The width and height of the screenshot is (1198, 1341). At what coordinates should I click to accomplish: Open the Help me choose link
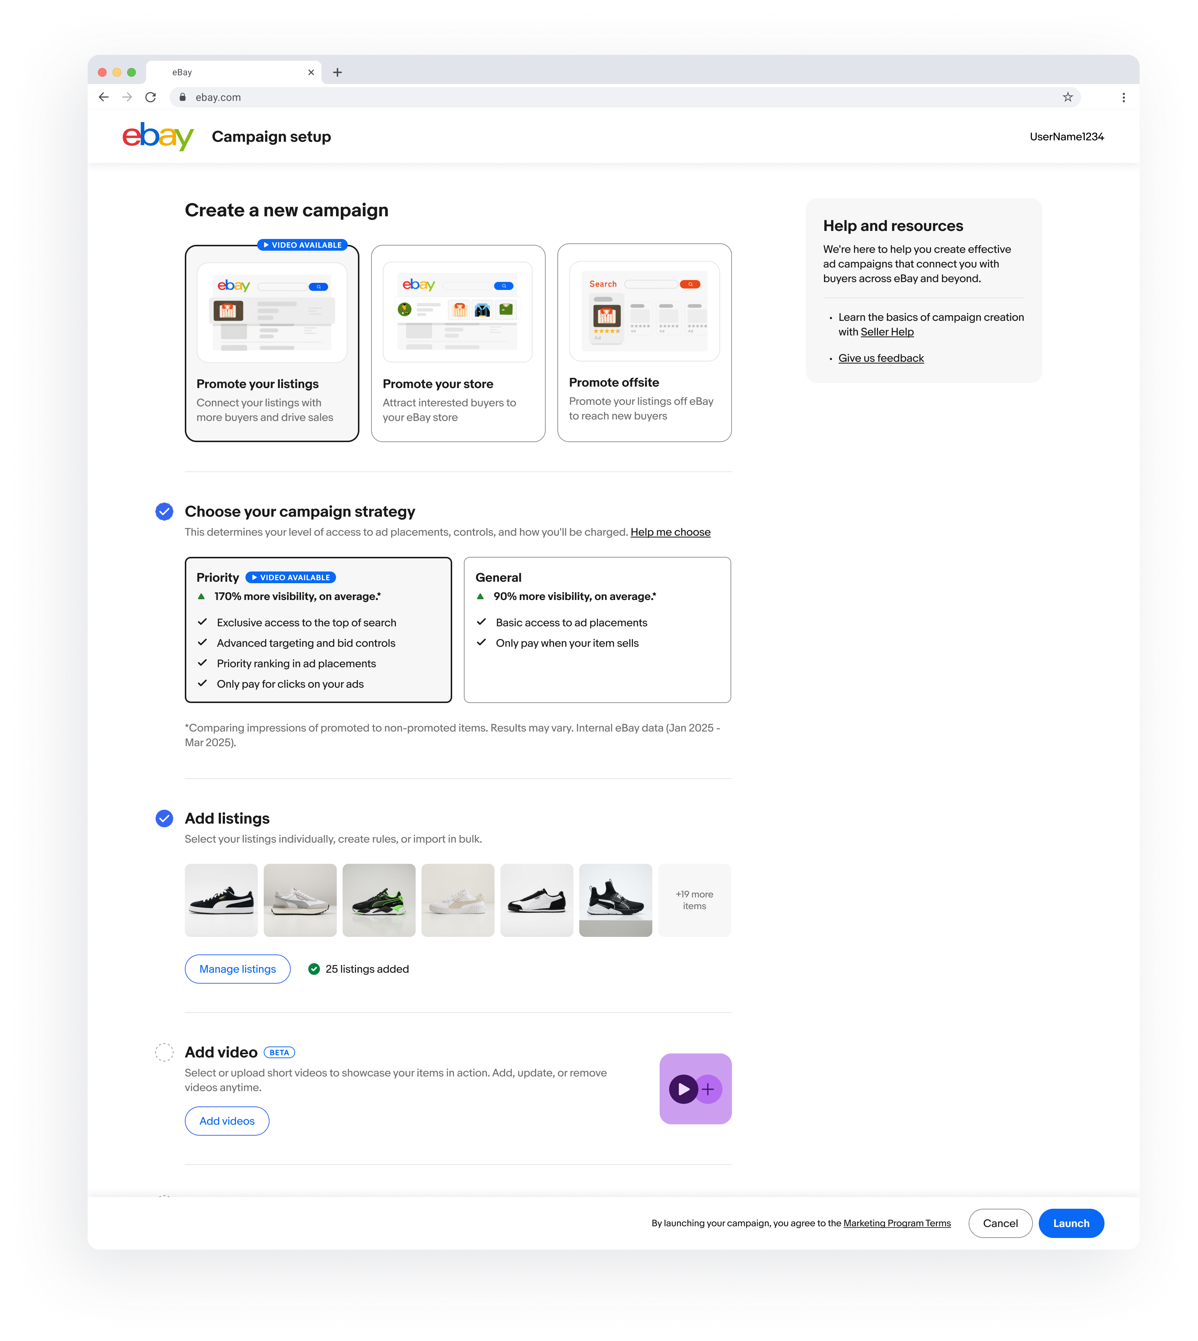click(x=670, y=532)
